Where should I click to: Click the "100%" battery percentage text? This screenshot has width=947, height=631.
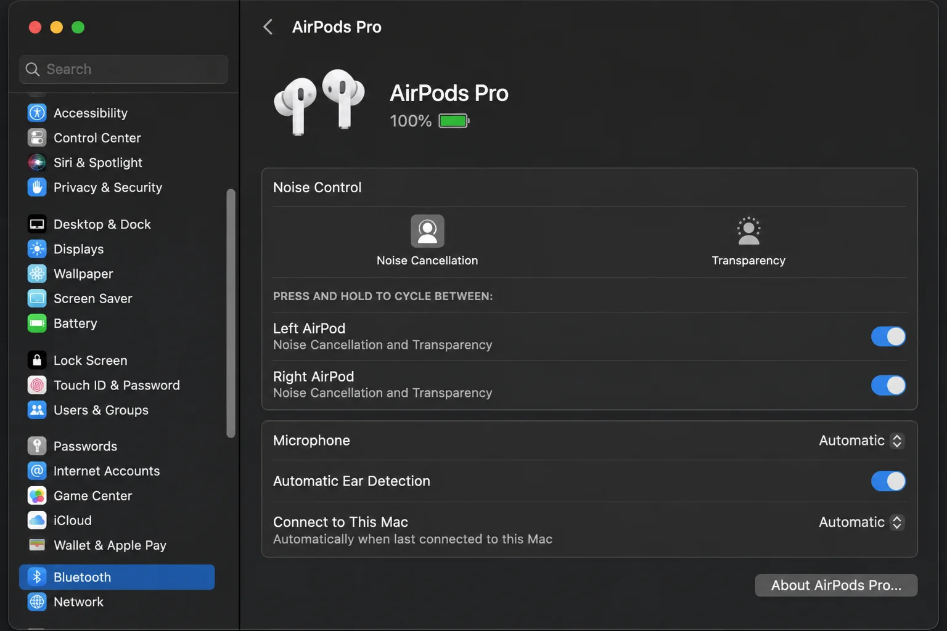tap(411, 121)
